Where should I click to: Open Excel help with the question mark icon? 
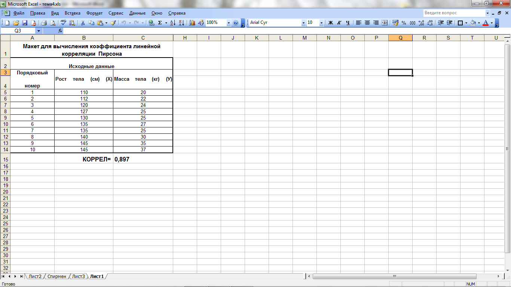point(236,23)
